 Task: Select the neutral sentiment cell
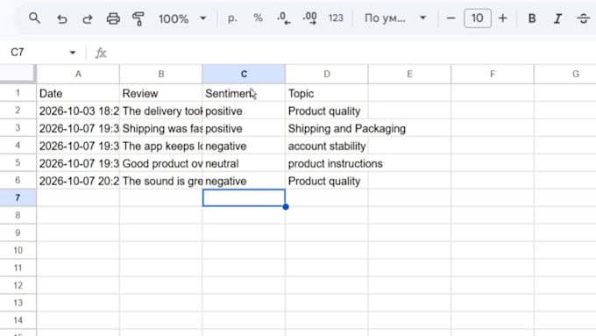[x=244, y=163]
